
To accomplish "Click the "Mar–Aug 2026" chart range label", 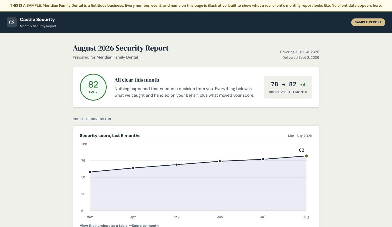I will (300, 136).
